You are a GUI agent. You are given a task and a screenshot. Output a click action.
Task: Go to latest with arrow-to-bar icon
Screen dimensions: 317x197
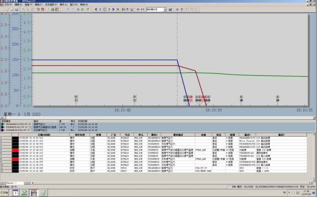[118, 10]
